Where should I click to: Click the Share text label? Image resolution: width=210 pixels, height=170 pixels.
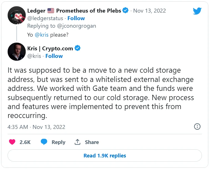tap(92, 142)
